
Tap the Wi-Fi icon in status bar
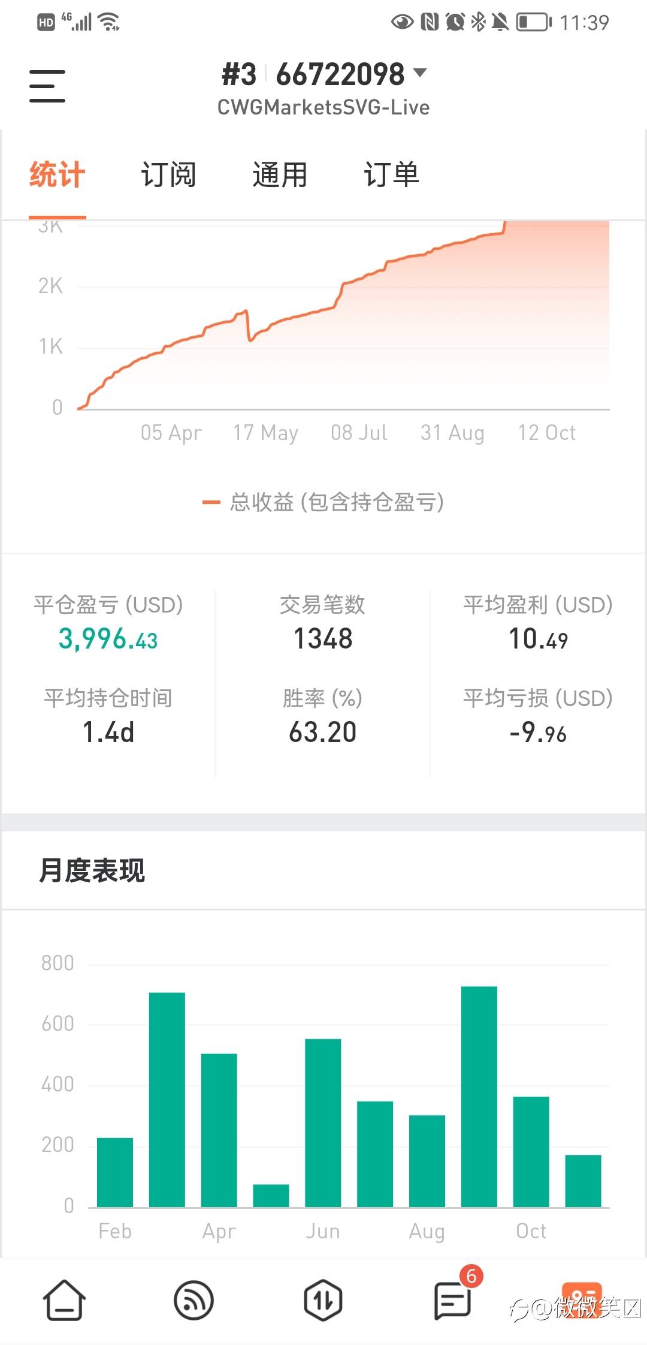[110, 22]
